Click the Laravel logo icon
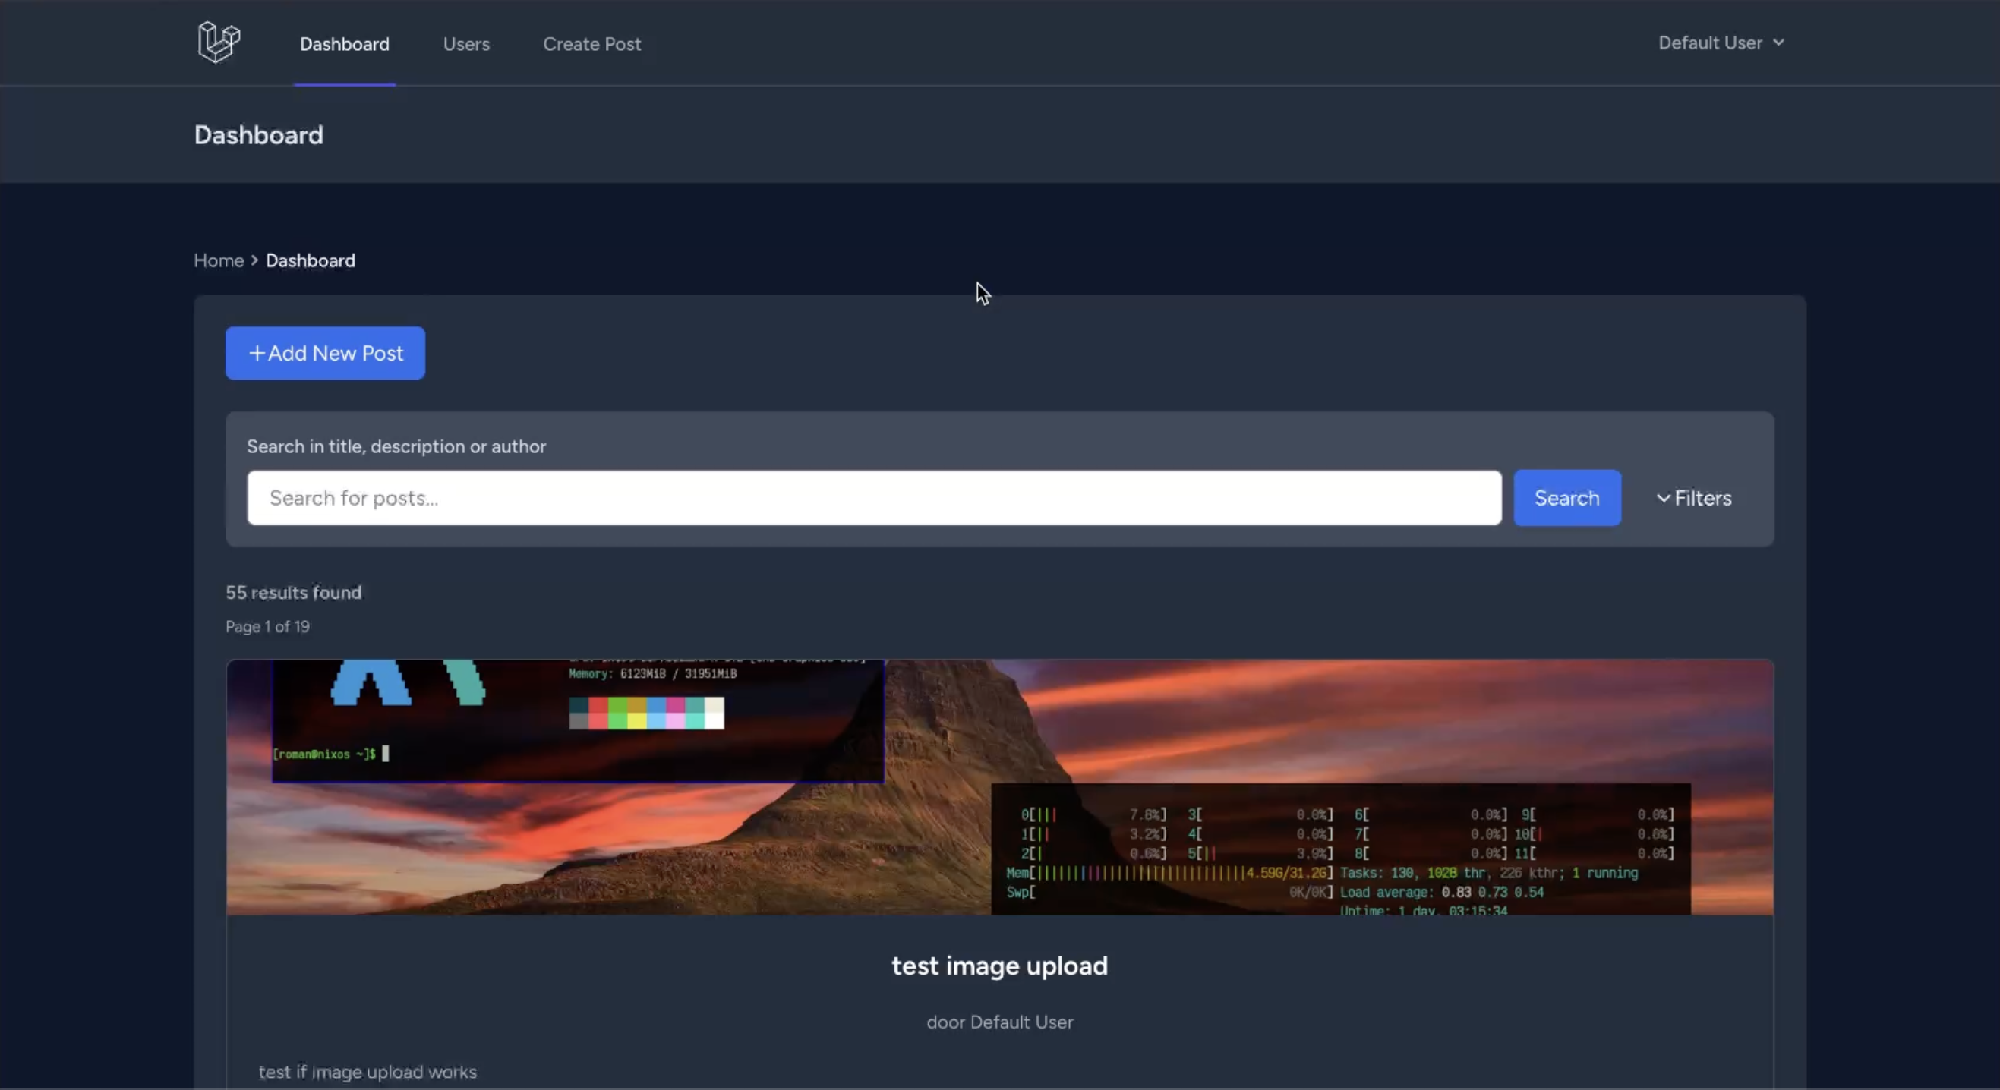2000x1090 pixels. [x=219, y=42]
